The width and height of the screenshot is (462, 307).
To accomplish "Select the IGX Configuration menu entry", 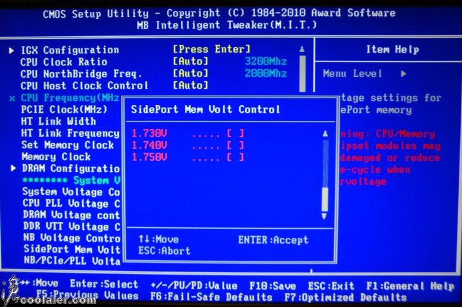I will point(70,50).
